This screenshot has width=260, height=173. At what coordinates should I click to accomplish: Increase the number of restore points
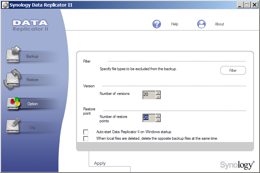[x=158, y=116]
